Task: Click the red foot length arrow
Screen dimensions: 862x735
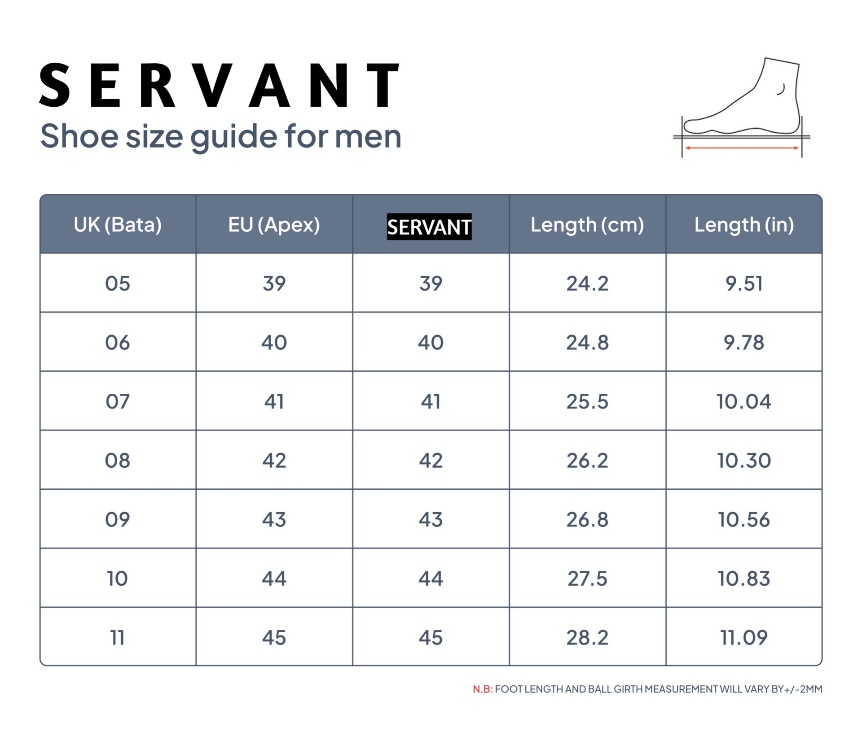Action: click(x=742, y=148)
